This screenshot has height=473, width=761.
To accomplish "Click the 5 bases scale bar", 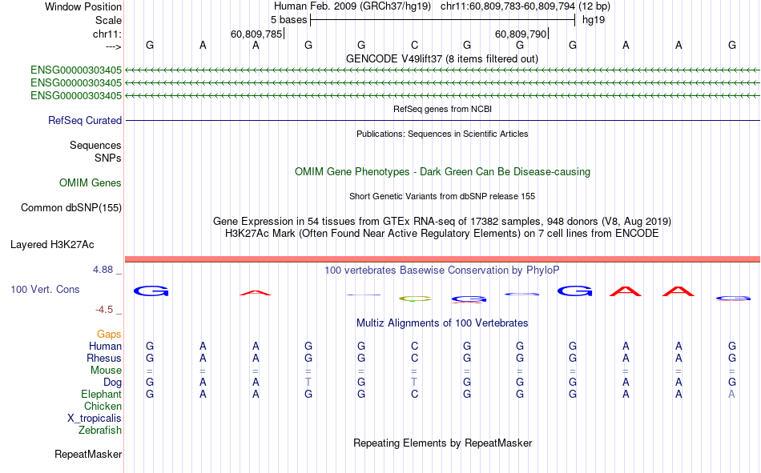I will click(x=442, y=20).
